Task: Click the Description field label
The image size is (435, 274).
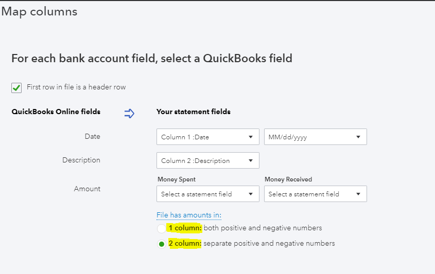Action: (81, 160)
